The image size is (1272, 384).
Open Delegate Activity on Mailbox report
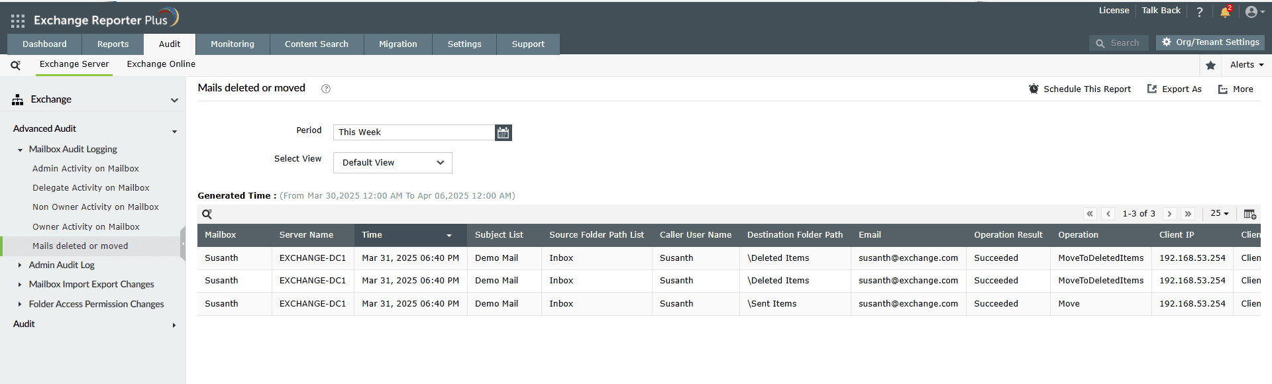(x=91, y=188)
